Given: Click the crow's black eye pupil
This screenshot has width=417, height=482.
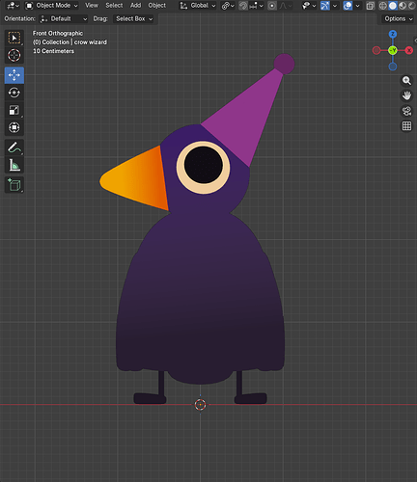Looking at the screenshot, I should tap(204, 165).
